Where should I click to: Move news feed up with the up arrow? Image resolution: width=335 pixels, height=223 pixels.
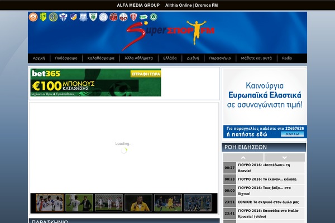pos(243,158)
